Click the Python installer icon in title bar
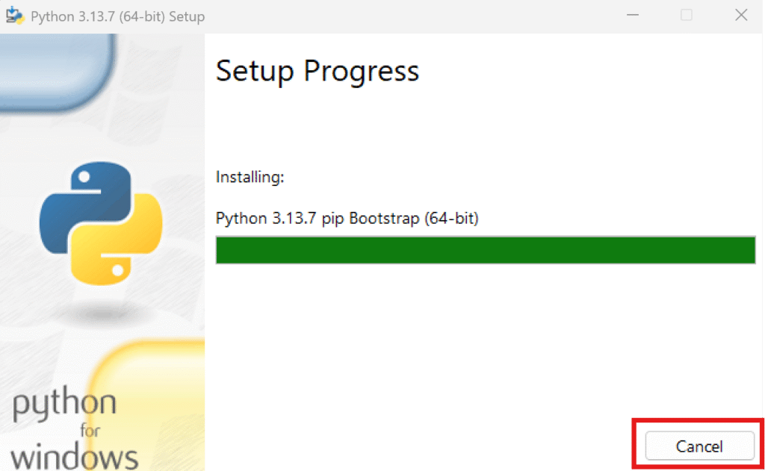Viewport: 765px width, 471px height. pos(15,16)
